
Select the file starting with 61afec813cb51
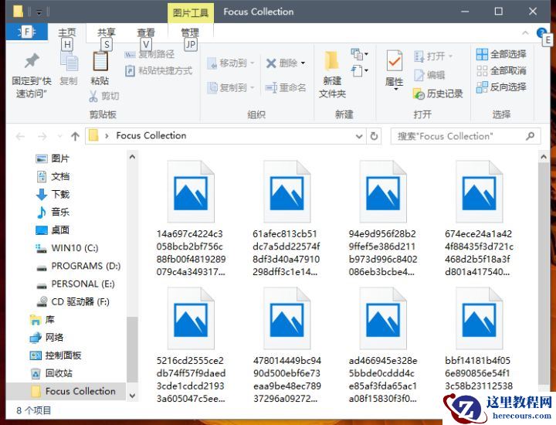click(286, 218)
